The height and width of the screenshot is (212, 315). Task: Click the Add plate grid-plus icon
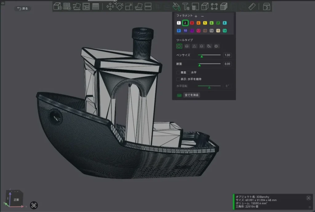67,6
